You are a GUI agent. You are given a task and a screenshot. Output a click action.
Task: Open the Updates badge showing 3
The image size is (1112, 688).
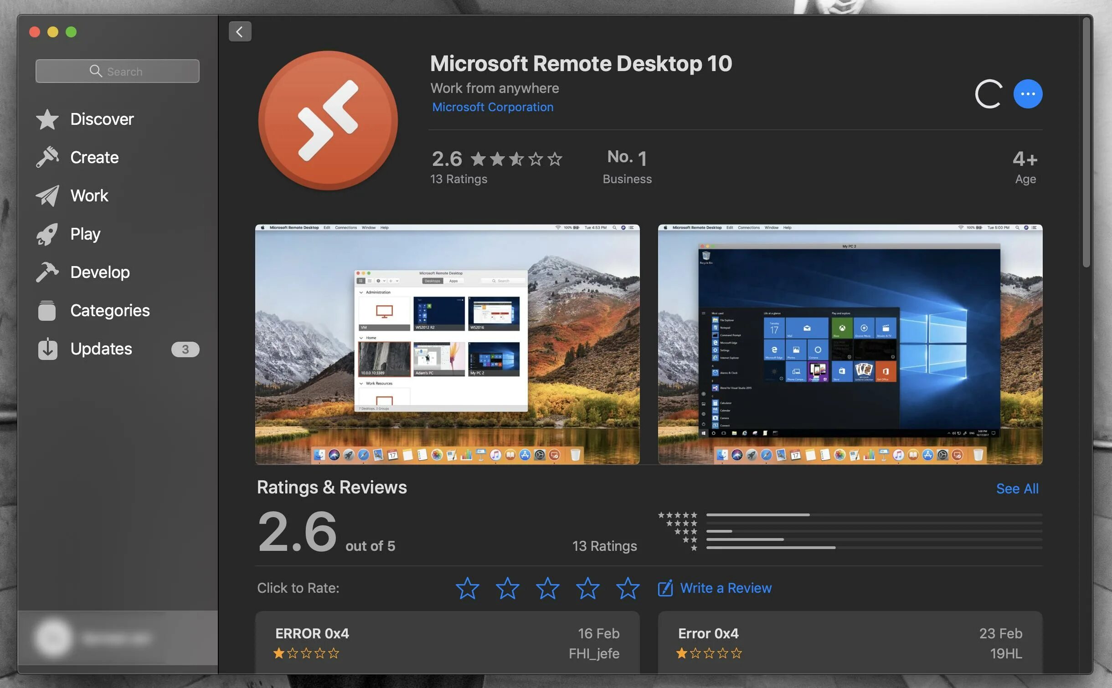185,349
